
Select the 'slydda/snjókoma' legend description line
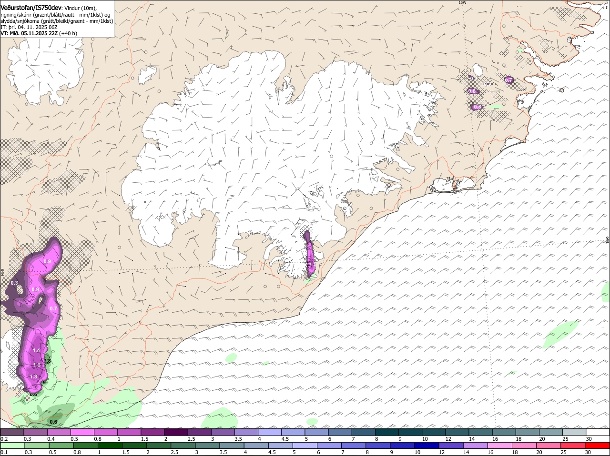click(x=57, y=21)
